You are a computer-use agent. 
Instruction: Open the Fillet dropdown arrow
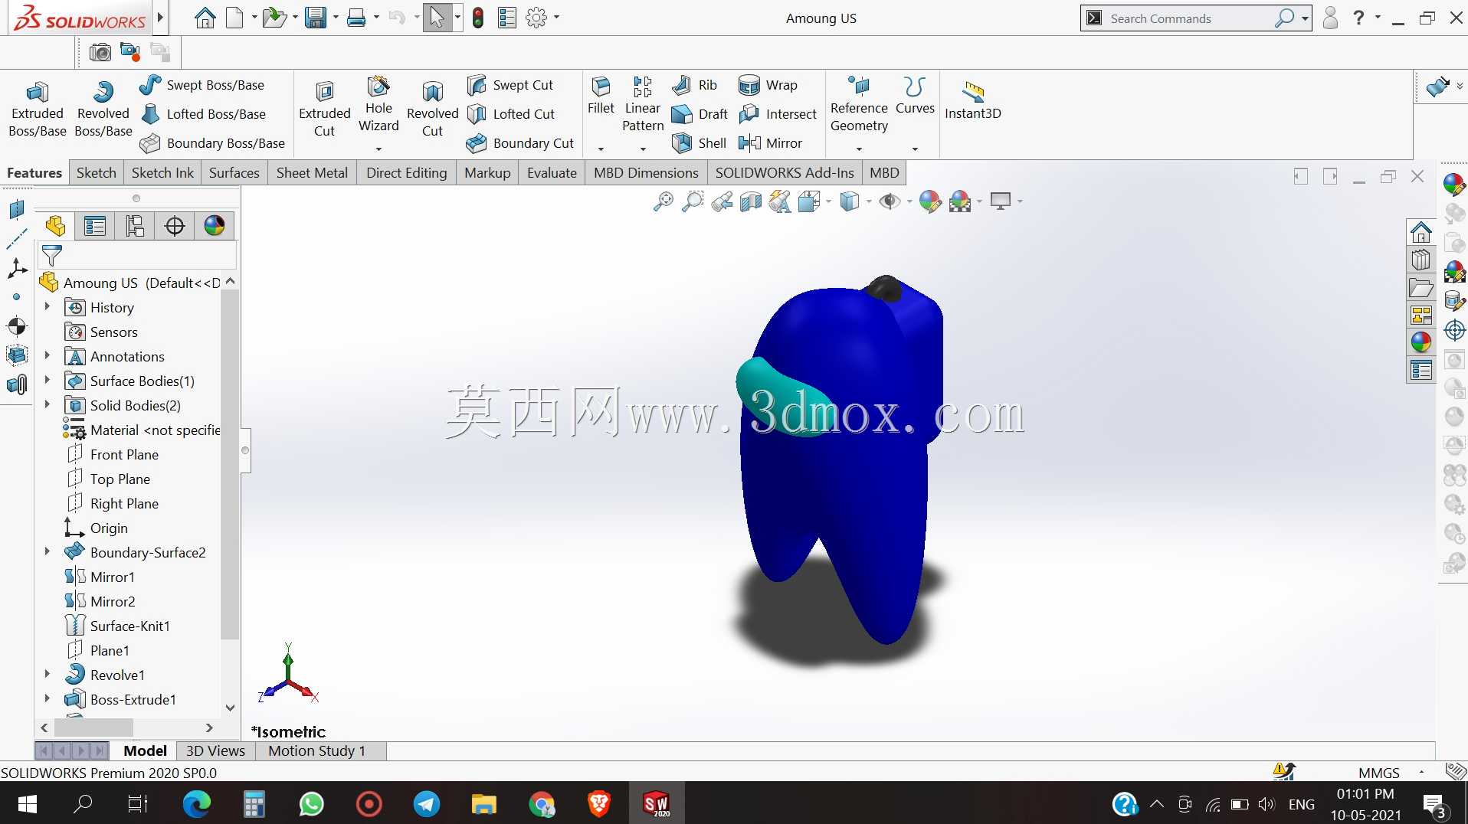601,149
